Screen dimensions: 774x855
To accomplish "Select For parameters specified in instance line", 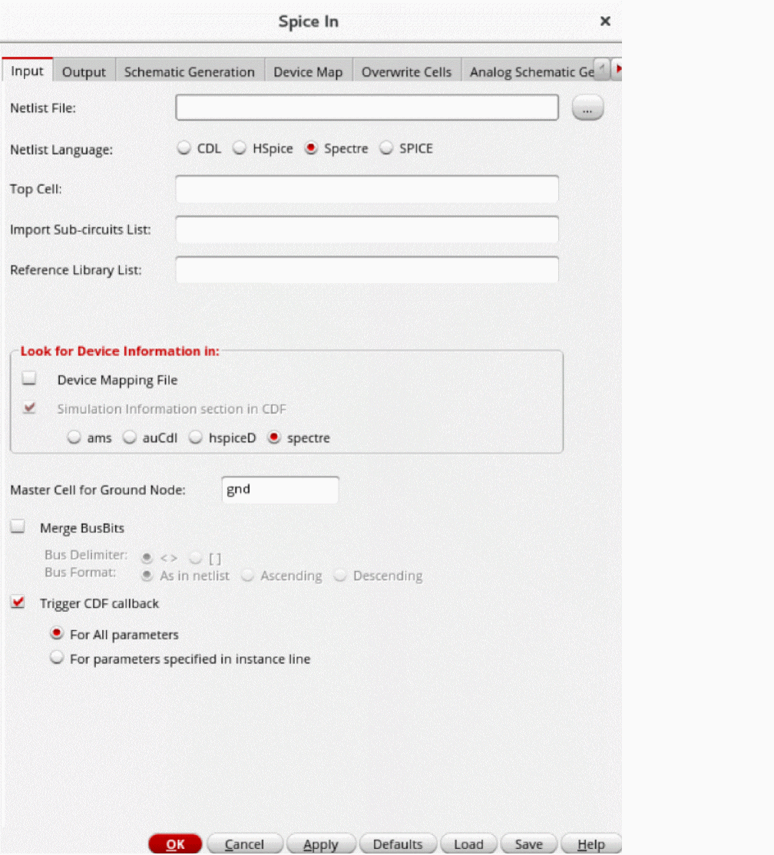I will tap(57, 658).
